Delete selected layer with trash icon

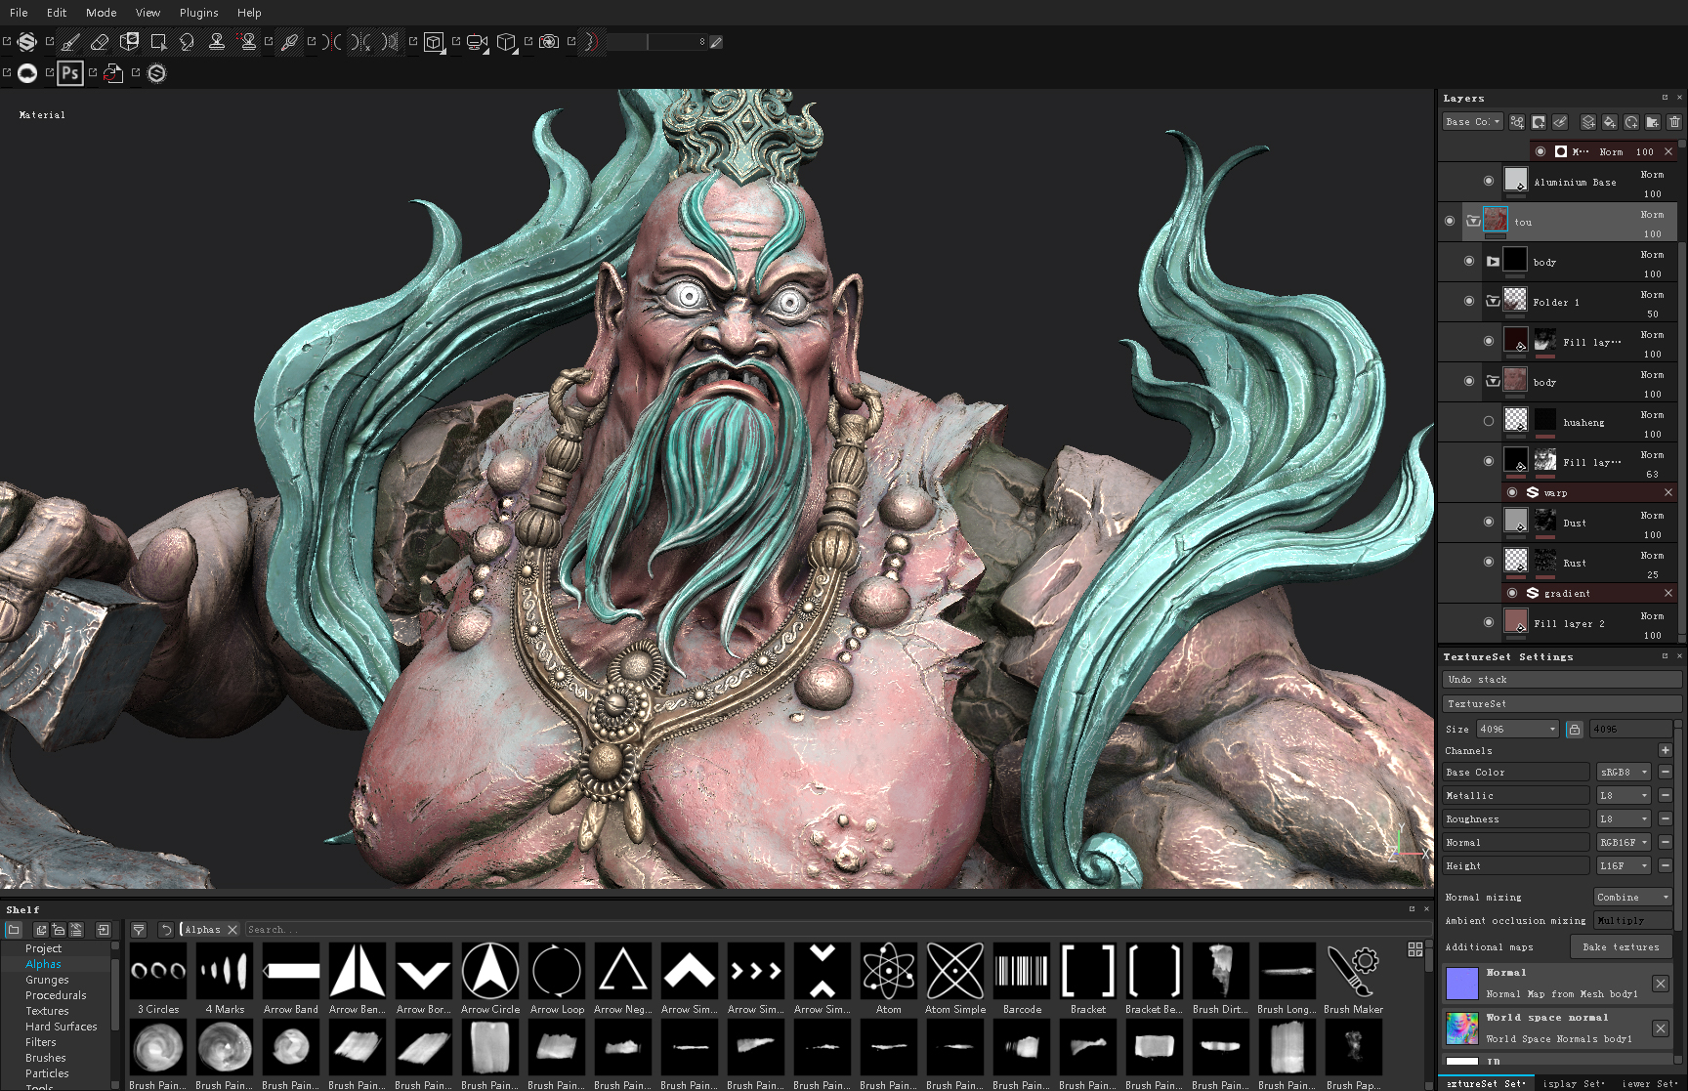pos(1674,122)
